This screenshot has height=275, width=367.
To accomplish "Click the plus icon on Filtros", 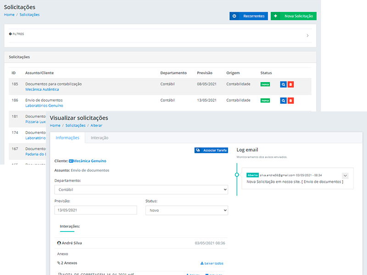I will tap(11, 34).
